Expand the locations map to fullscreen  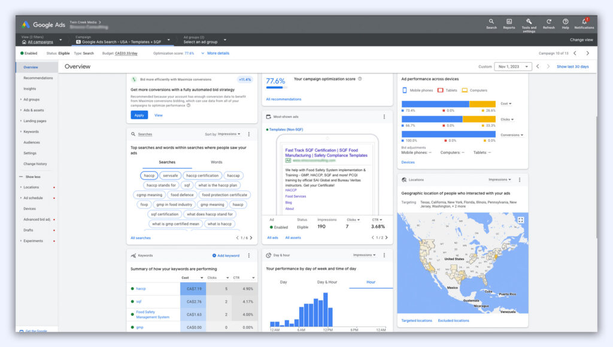click(x=521, y=220)
